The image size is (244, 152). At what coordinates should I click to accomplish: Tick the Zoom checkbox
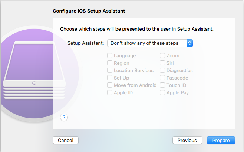162,55
